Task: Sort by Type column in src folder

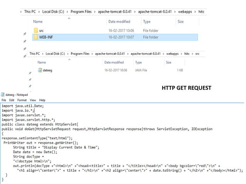Action: coord(138,62)
